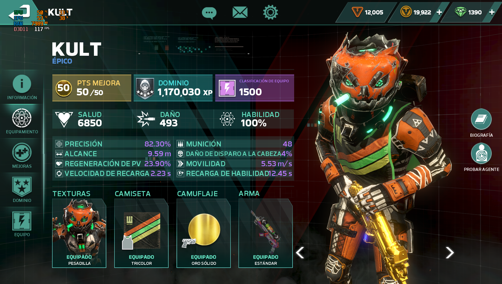
Task: Open the settings gear icon
Action: coord(270,12)
